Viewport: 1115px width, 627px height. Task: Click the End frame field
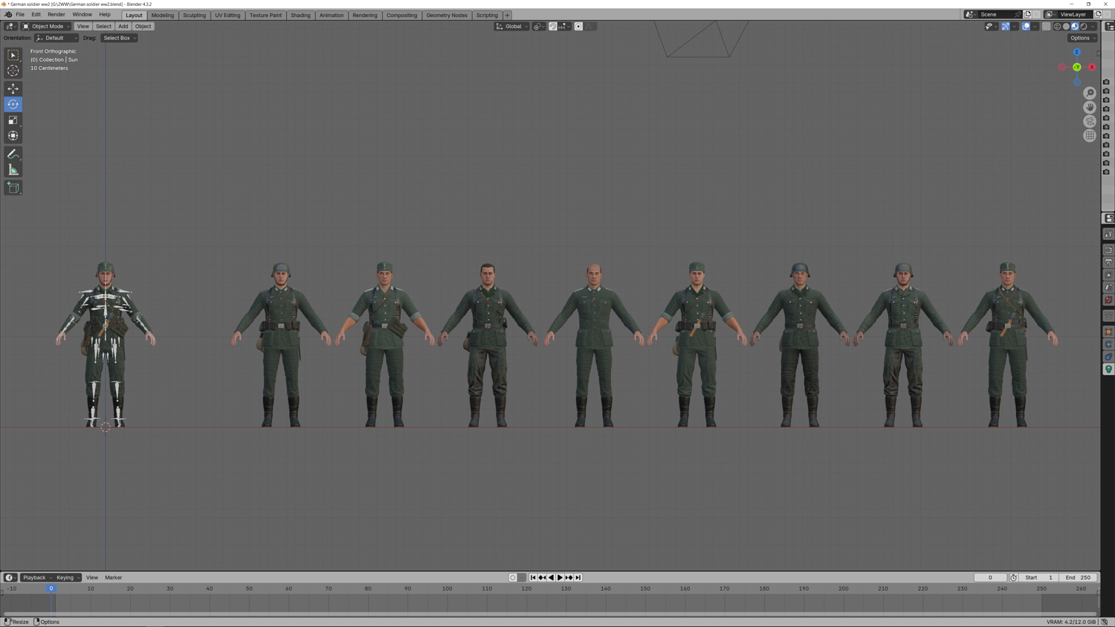[1079, 577]
